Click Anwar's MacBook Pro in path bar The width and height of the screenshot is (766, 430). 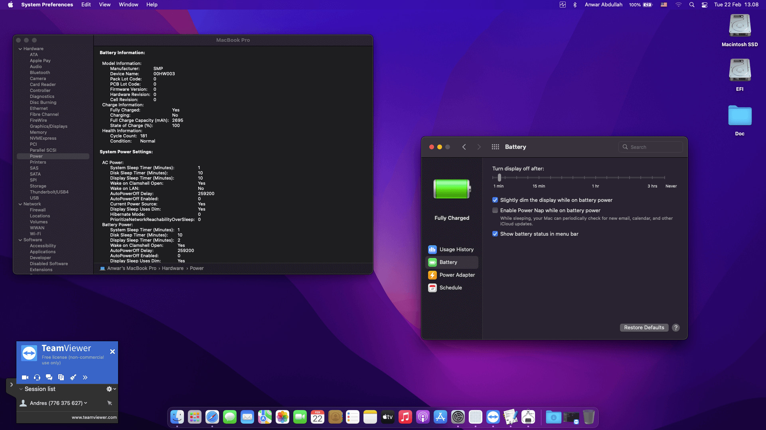[x=132, y=268]
